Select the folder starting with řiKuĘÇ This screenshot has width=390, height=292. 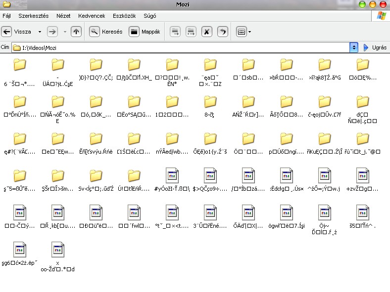(x=325, y=144)
